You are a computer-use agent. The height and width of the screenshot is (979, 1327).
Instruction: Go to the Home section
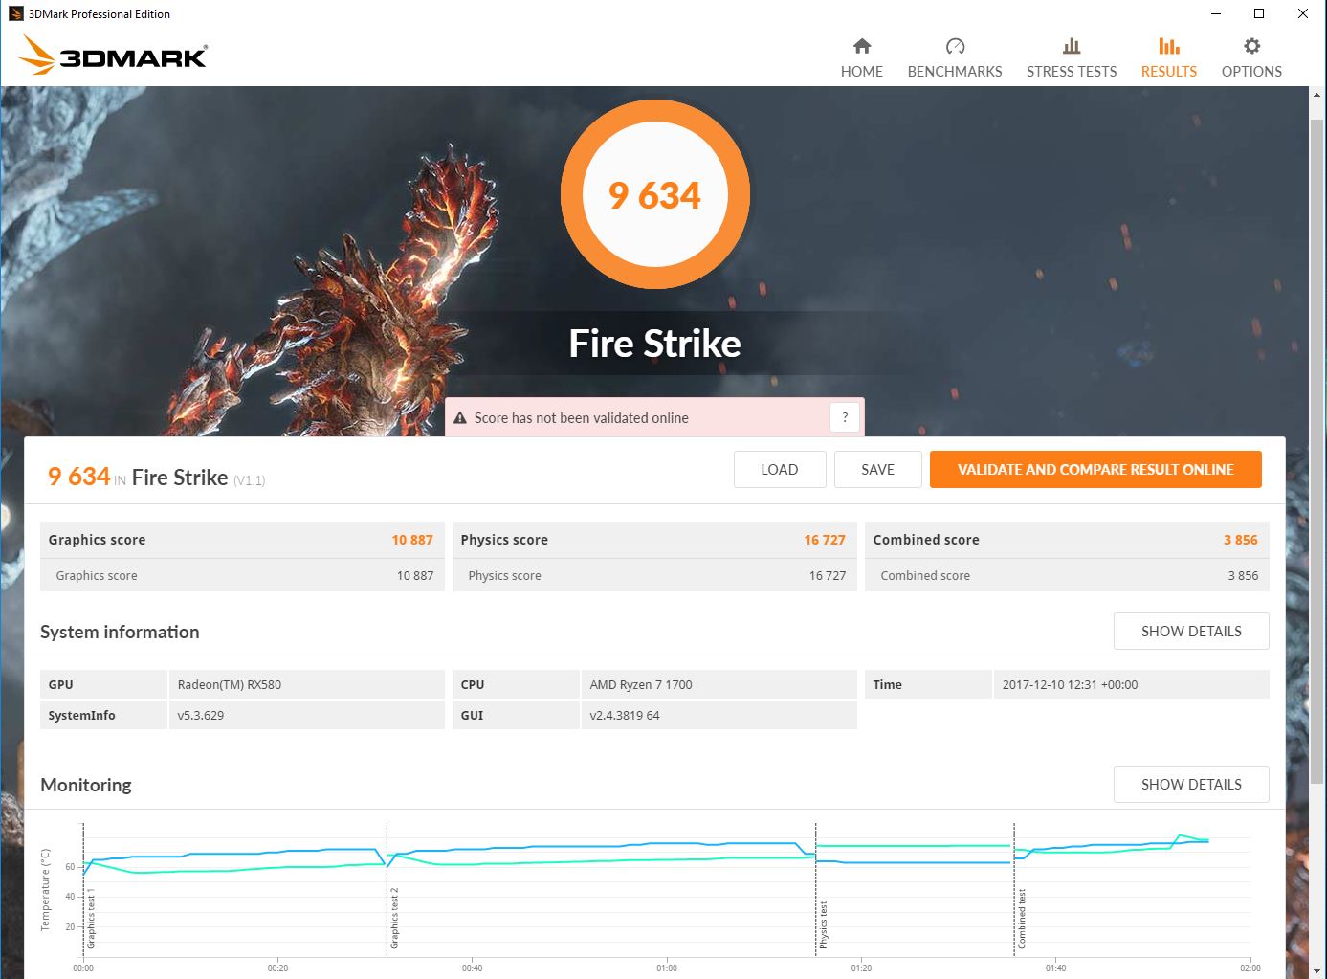point(862,58)
